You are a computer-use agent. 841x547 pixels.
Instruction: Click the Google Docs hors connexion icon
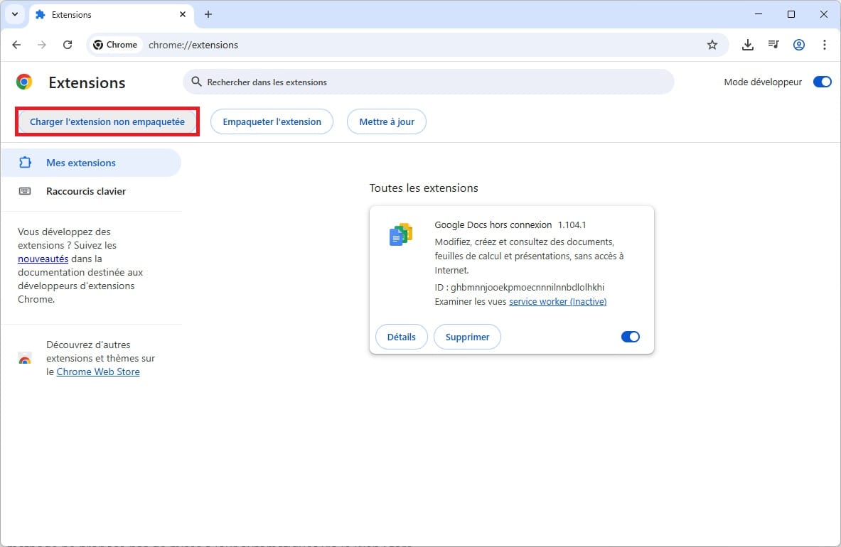click(x=401, y=234)
